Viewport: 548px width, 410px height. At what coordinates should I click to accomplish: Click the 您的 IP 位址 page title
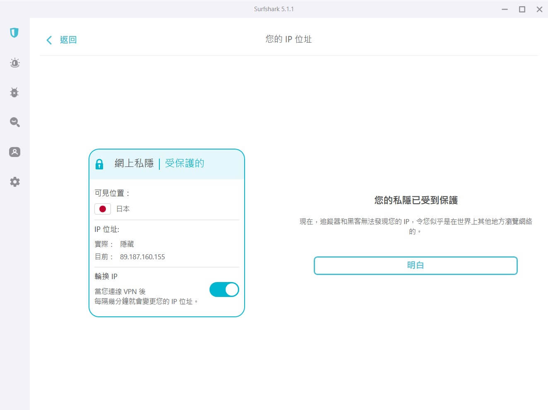pyautogui.click(x=288, y=39)
